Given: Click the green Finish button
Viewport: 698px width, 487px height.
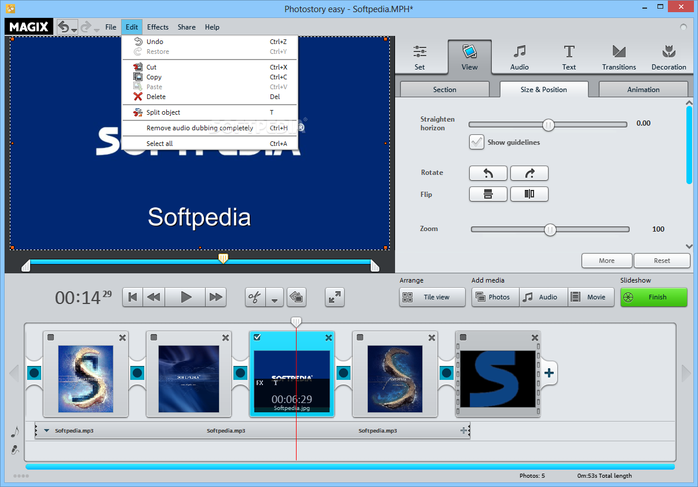Looking at the screenshot, I should pyautogui.click(x=654, y=297).
